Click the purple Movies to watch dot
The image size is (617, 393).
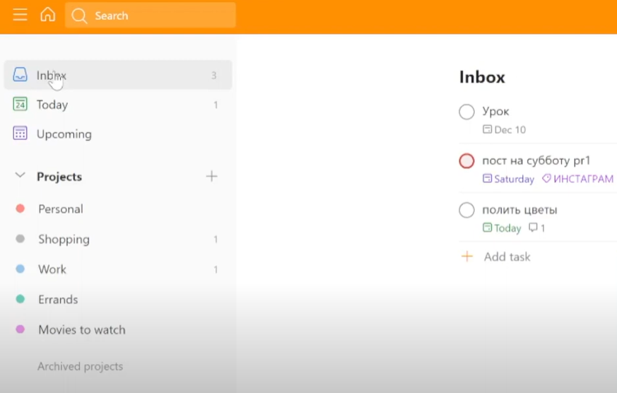point(20,329)
